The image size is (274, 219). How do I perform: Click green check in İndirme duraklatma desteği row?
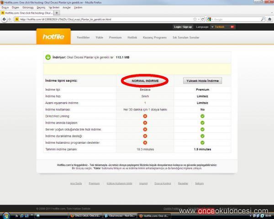(x=202, y=136)
